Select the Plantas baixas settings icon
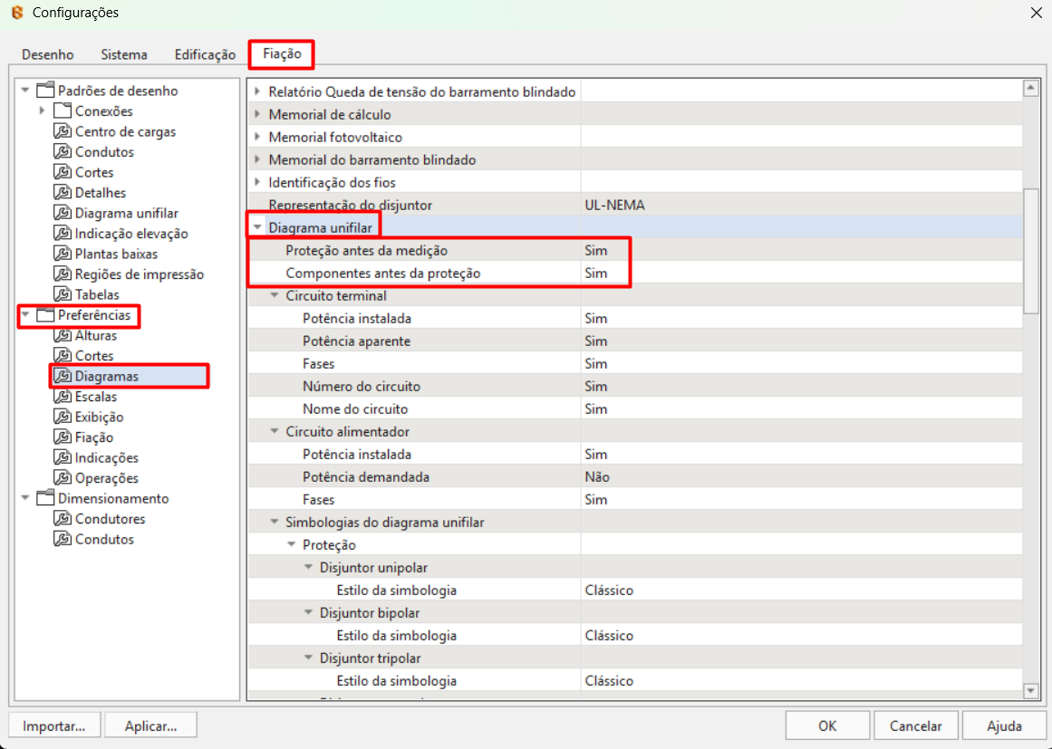 (x=62, y=254)
